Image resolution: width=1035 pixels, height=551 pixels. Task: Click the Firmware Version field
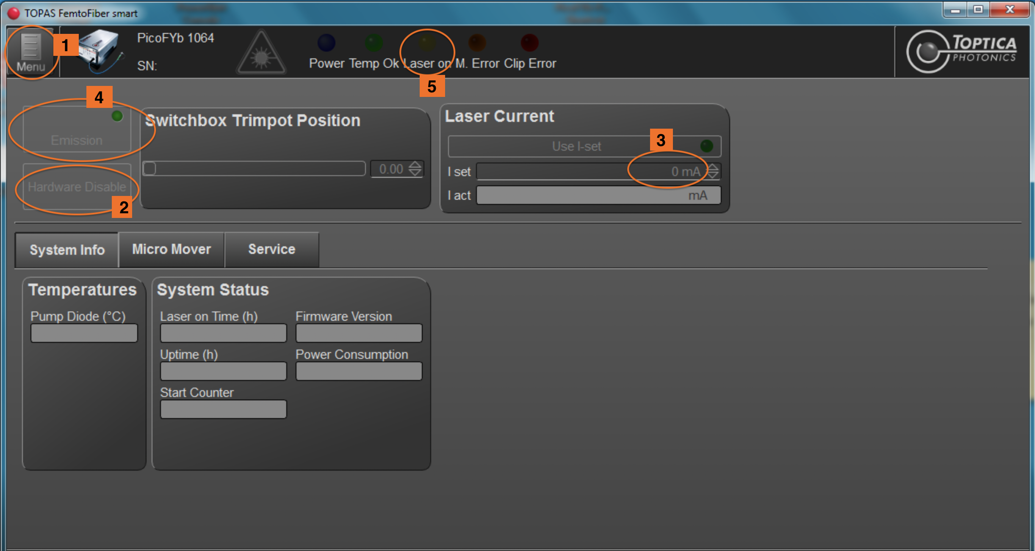[x=359, y=333]
